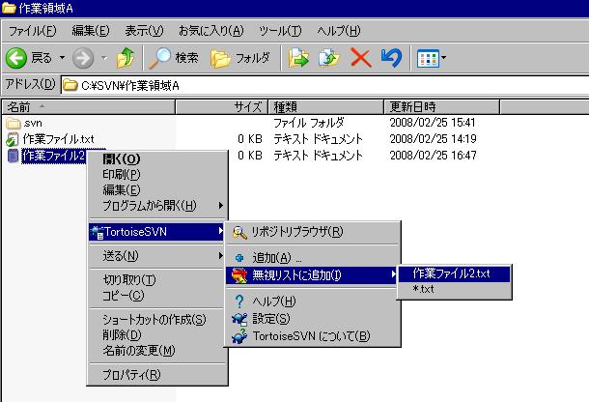Image resolution: width=589 pixels, height=402 pixels.
Task: Click the address bar path C:¥SVN¥作業領域A
Action: 130,86
